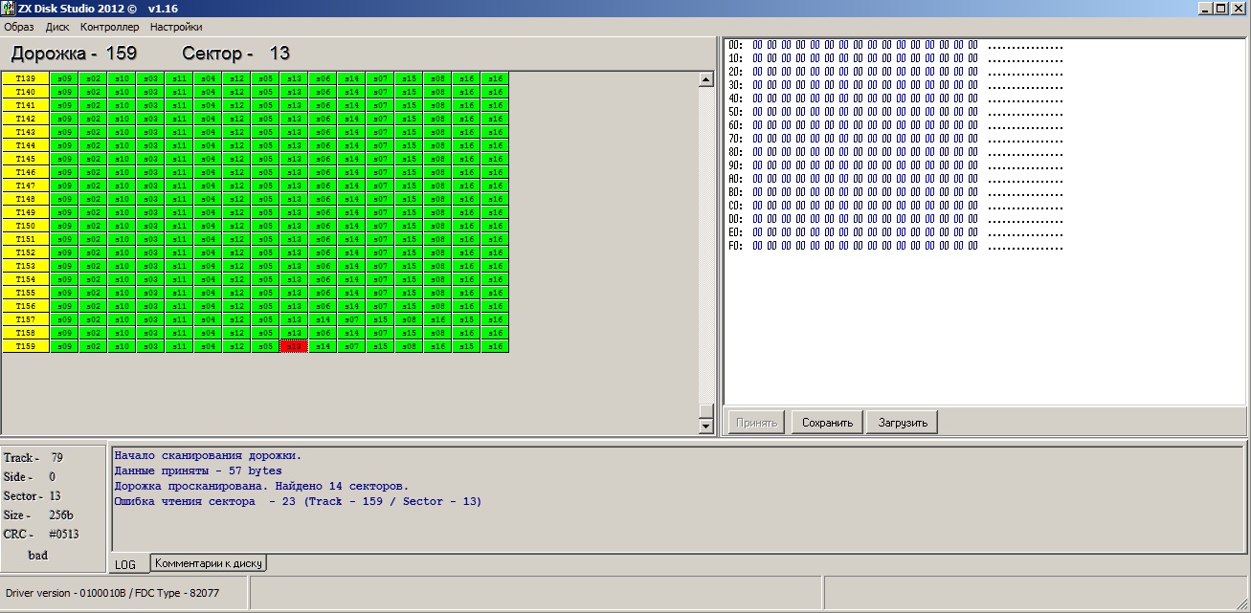This screenshot has height=613, width=1251.
Task: Click the Загрузить button
Action: coord(903,422)
